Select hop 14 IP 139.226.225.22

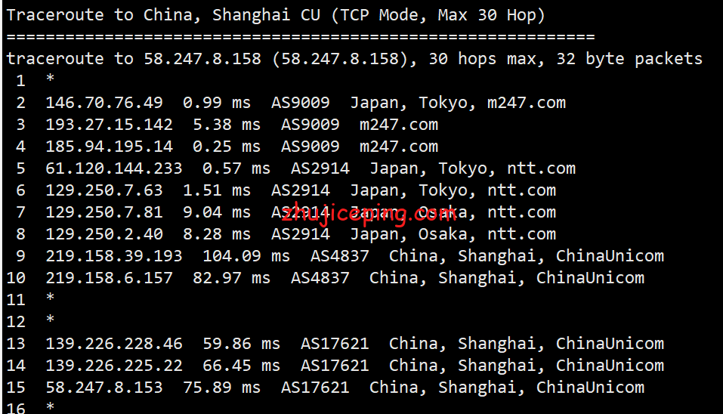[114, 366]
